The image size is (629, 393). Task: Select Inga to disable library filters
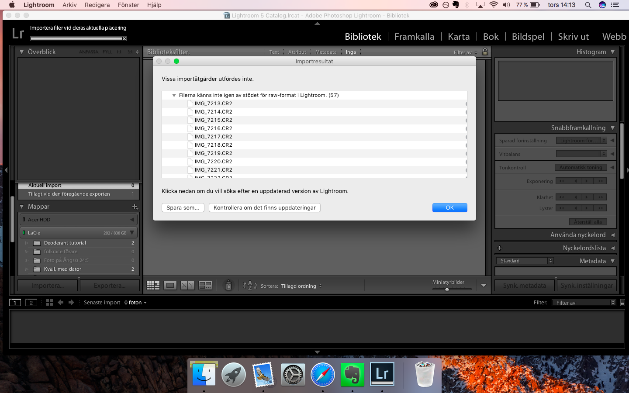click(x=351, y=52)
